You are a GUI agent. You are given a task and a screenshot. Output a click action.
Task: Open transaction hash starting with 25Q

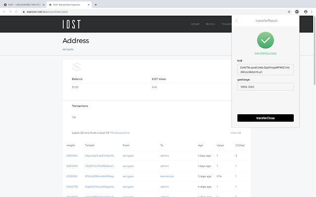pos(100,166)
